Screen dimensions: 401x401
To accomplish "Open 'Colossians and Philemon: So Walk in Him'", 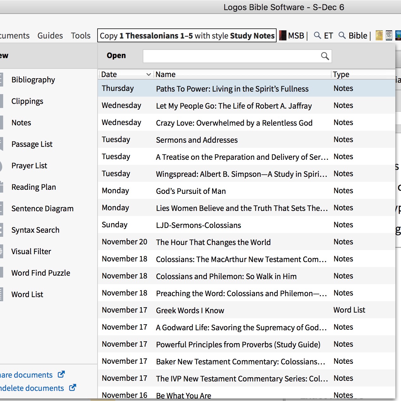I will coord(246,276).
